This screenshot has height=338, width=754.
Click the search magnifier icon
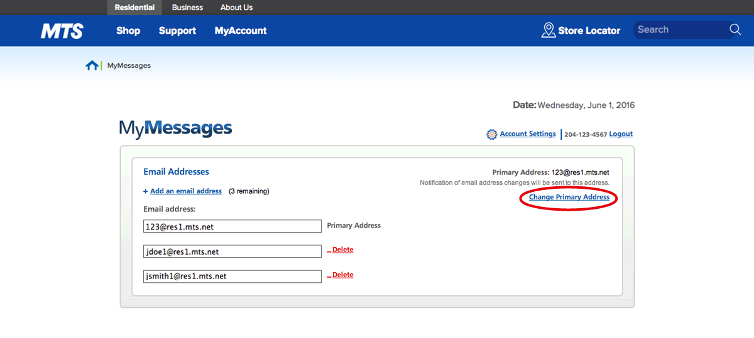click(735, 29)
